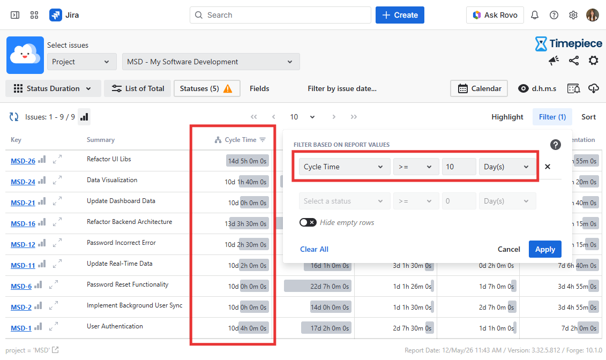Click the Timepiece share icon
The image size is (606, 360).
(574, 61)
